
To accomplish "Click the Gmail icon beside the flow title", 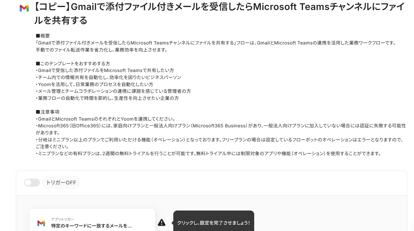I will (x=24, y=8).
